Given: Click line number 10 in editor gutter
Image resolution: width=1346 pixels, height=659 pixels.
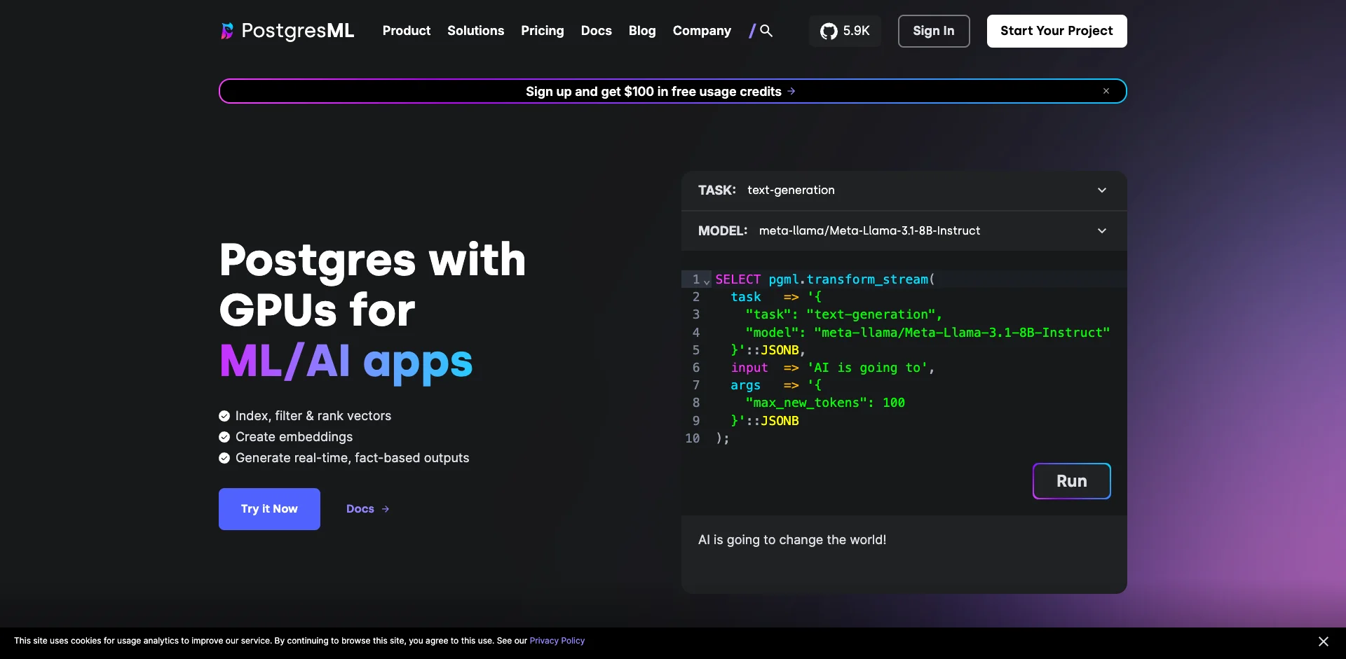Looking at the screenshot, I should (x=693, y=438).
